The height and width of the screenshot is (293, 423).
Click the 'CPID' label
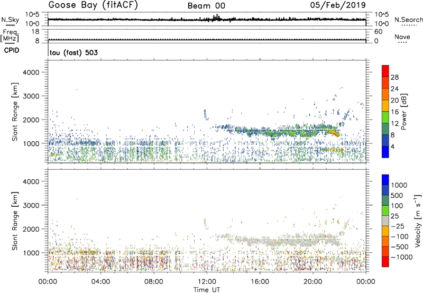tap(12, 50)
